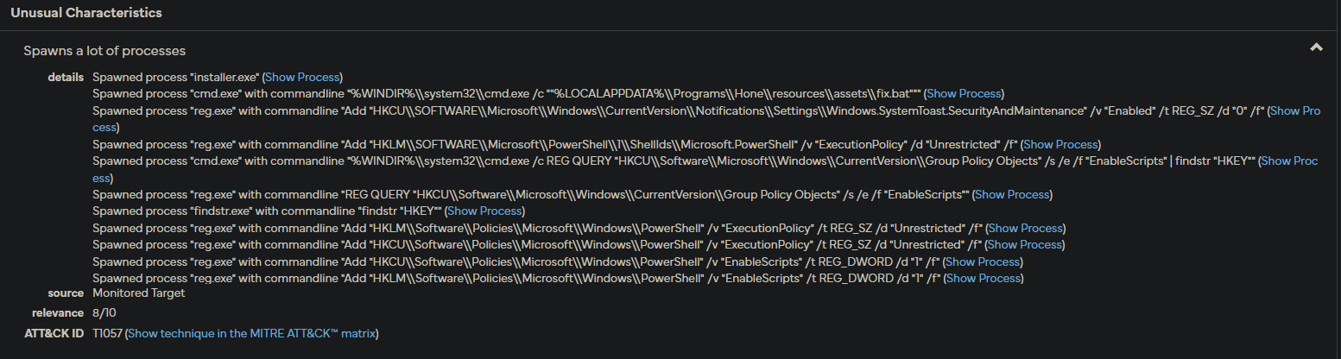Screen dimensions: 1341x359
Task: Show process for HKCU EnableScripts REG_DWORD entry
Action: [983, 261]
